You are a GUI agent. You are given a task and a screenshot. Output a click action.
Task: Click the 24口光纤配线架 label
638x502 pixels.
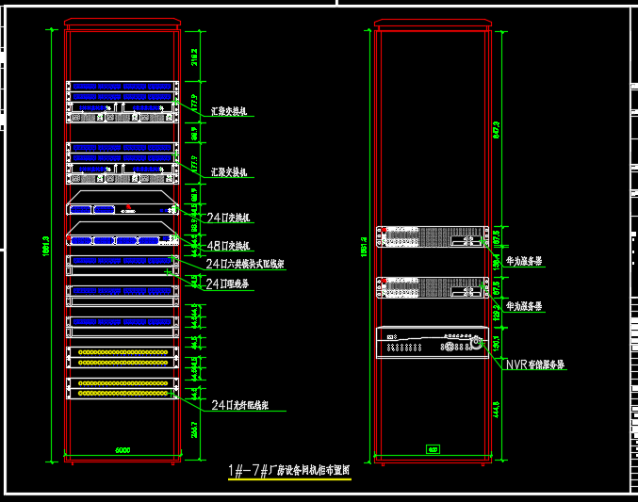click(239, 405)
